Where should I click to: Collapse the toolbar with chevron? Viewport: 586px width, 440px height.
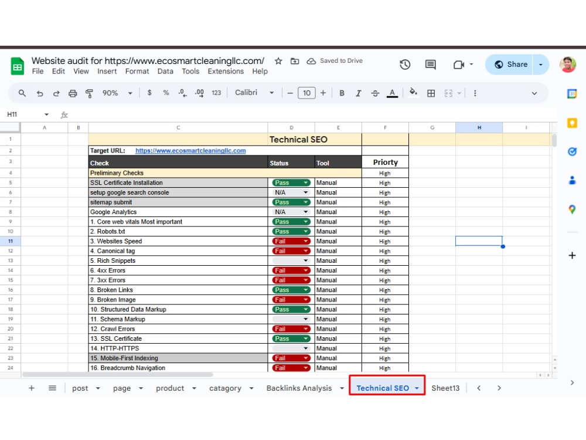534,93
